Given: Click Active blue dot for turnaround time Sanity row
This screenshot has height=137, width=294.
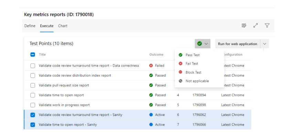Looking at the screenshot, I should 151,115.
